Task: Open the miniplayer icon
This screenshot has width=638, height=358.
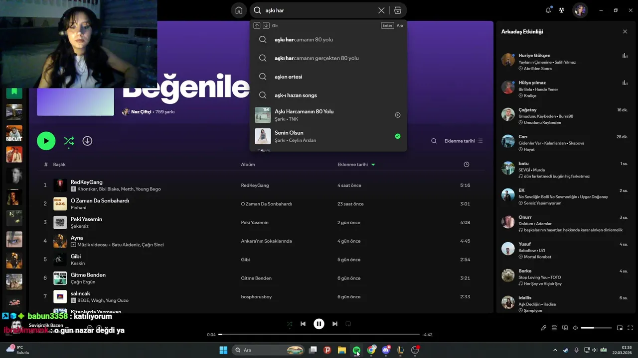Action: (620, 328)
